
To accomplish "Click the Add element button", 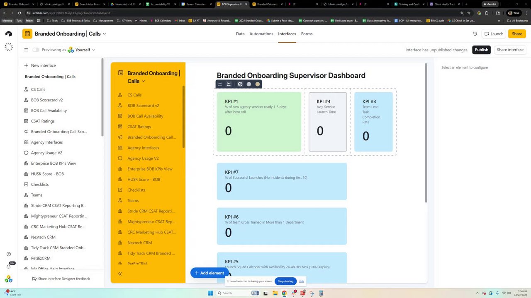I will tap(209, 273).
